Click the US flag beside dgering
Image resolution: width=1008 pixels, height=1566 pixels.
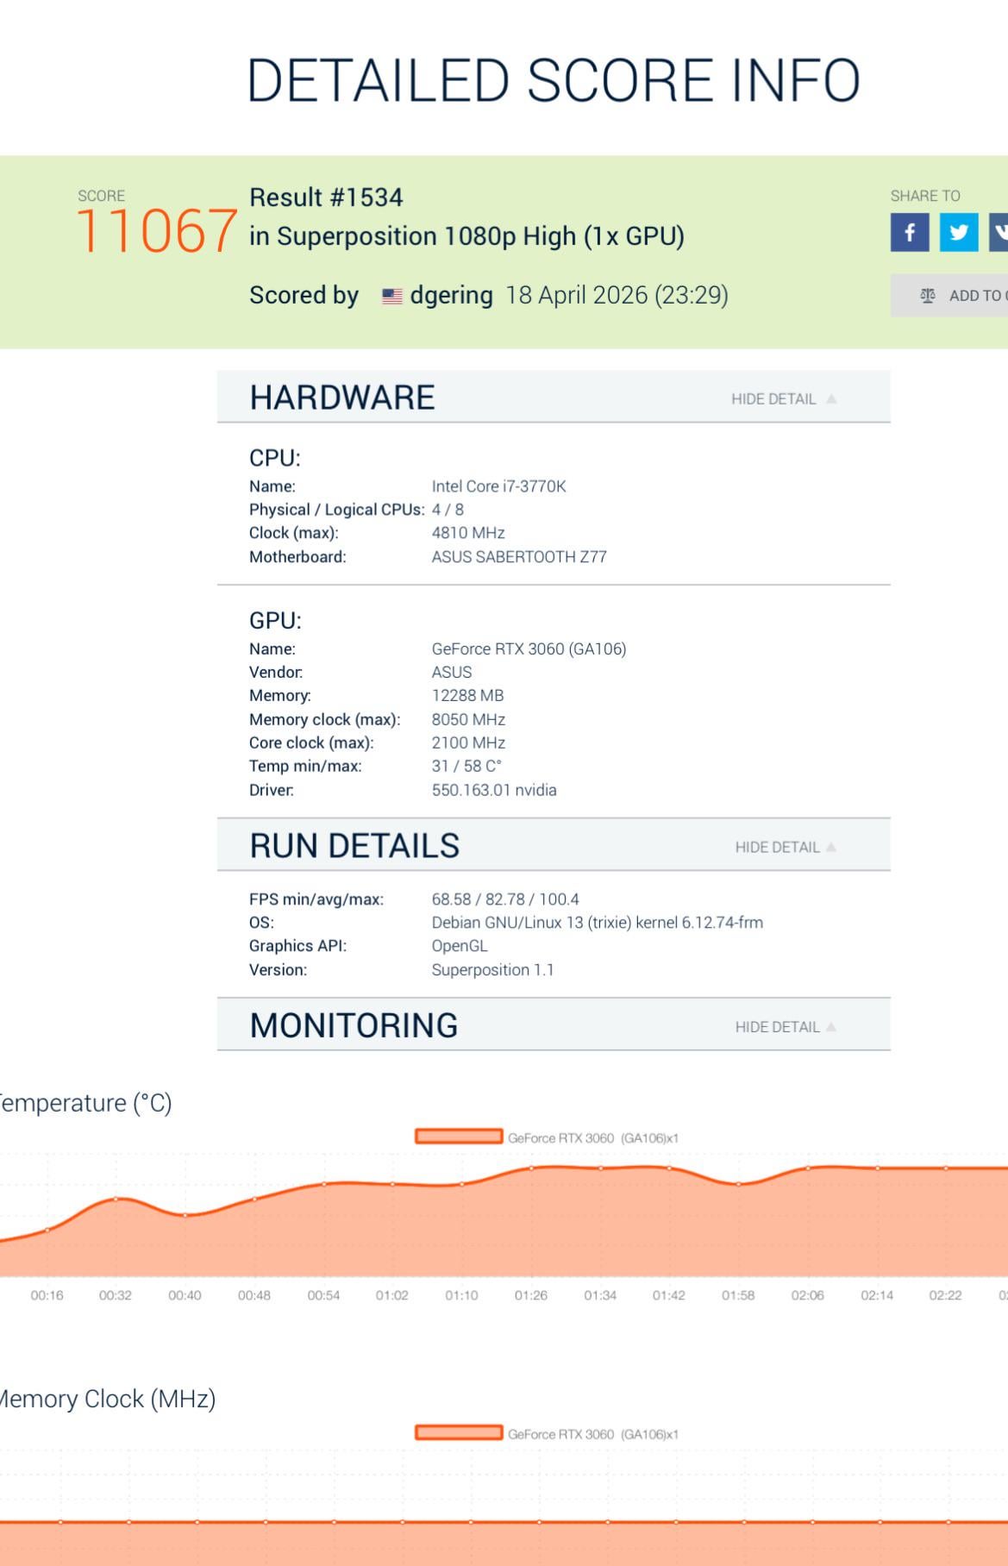click(x=392, y=296)
